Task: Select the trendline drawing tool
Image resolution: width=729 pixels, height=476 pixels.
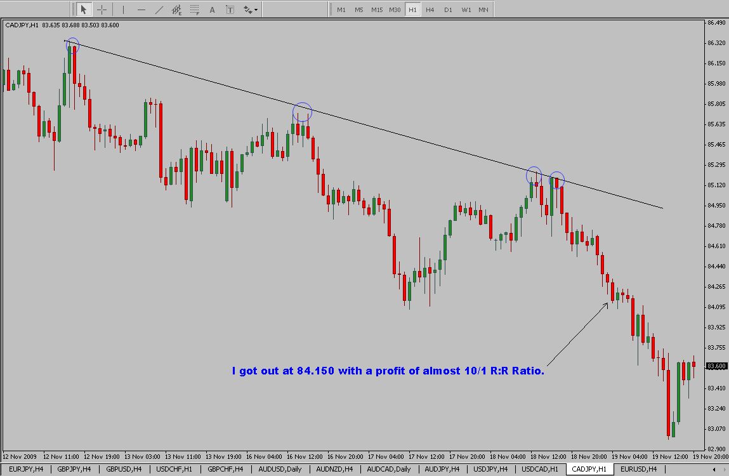Action: pyautogui.click(x=159, y=10)
